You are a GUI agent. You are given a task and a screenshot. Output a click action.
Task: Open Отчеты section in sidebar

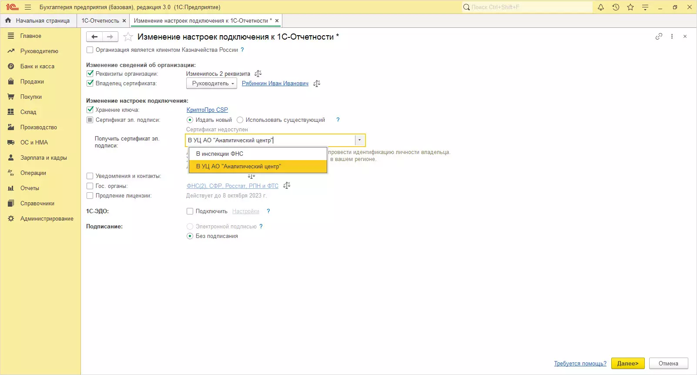coord(40,188)
